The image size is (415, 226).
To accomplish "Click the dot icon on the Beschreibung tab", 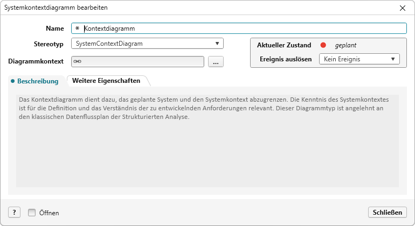I will tap(12, 81).
